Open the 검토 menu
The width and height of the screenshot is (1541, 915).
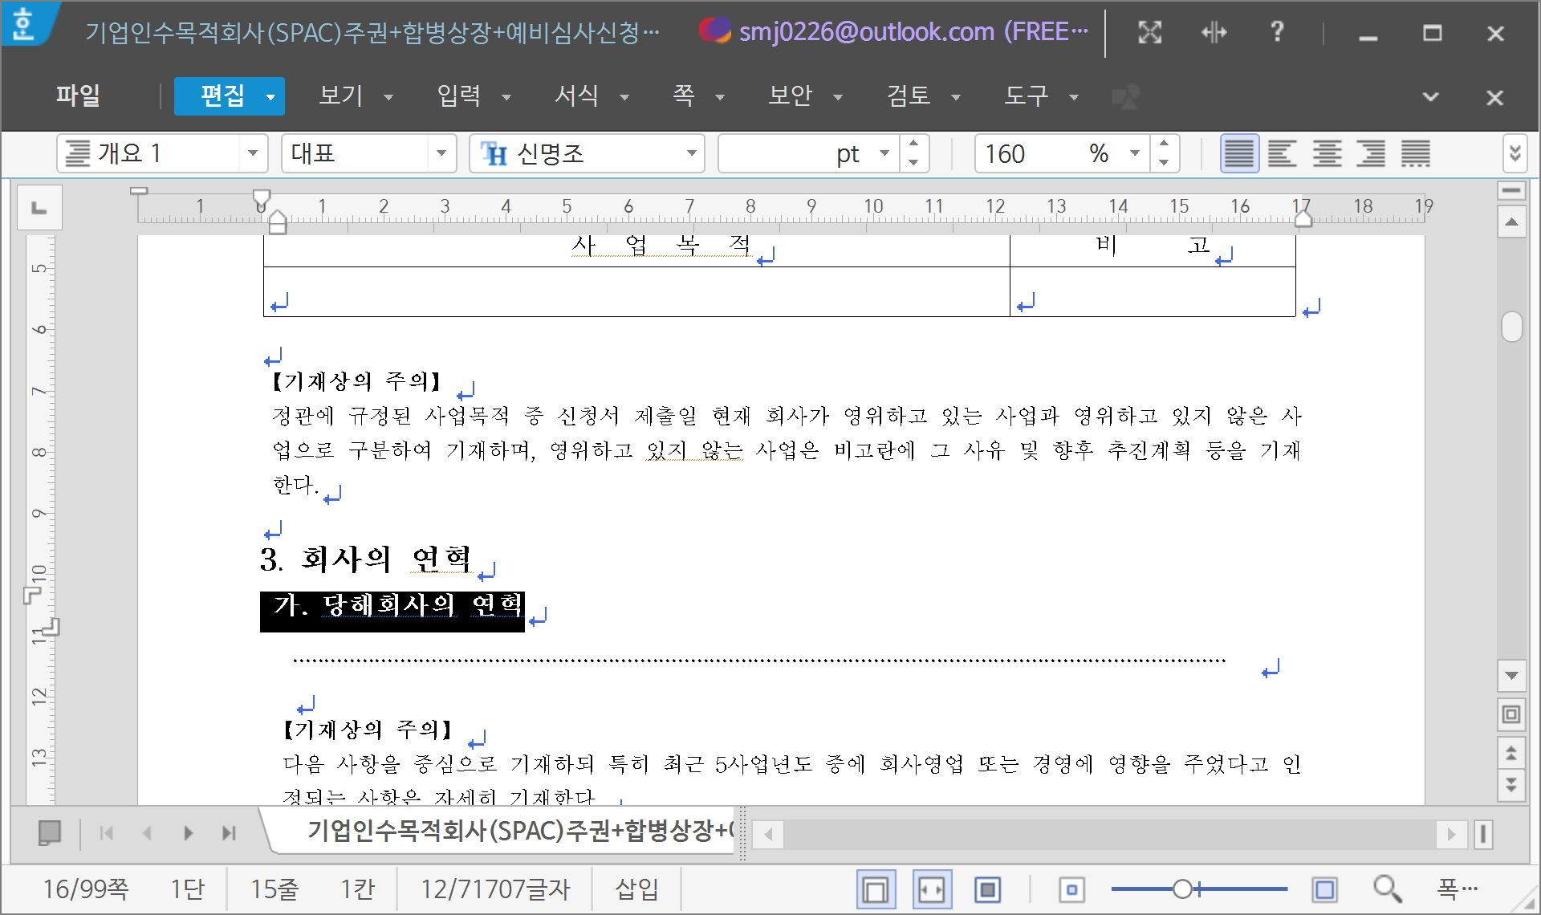908,96
